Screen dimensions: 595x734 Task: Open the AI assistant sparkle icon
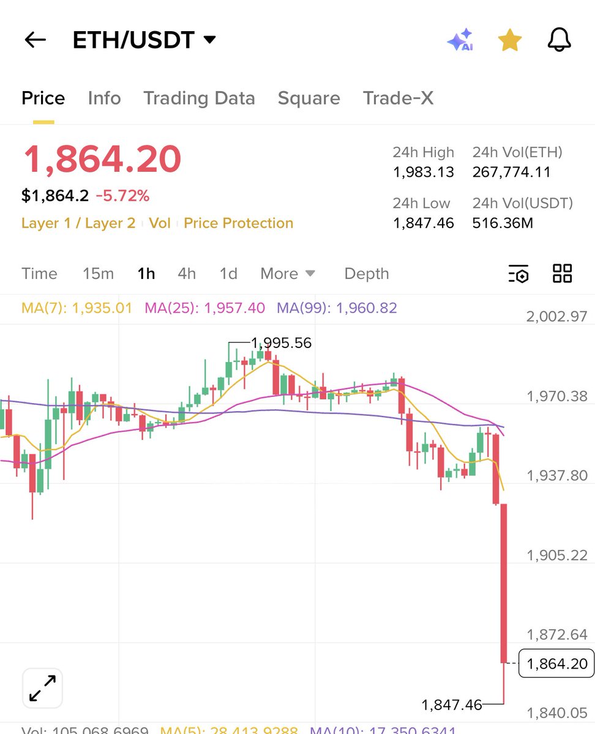click(460, 40)
